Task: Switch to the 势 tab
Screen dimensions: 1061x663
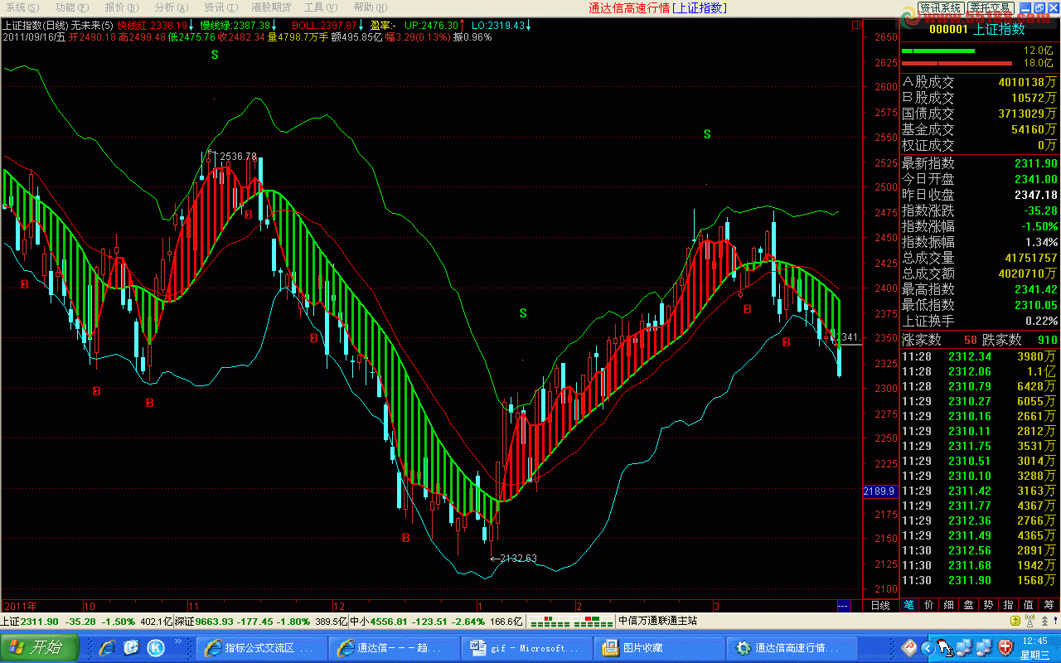Action: pos(988,605)
